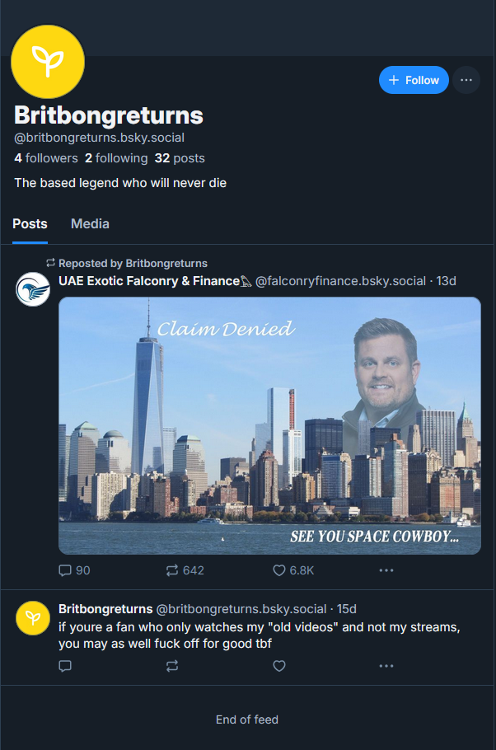Click the repost arrows icon above the falconry post
The image size is (496, 750).
(x=49, y=262)
